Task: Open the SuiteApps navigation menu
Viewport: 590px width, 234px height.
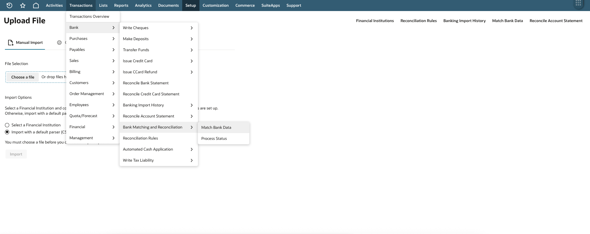Action: click(271, 6)
